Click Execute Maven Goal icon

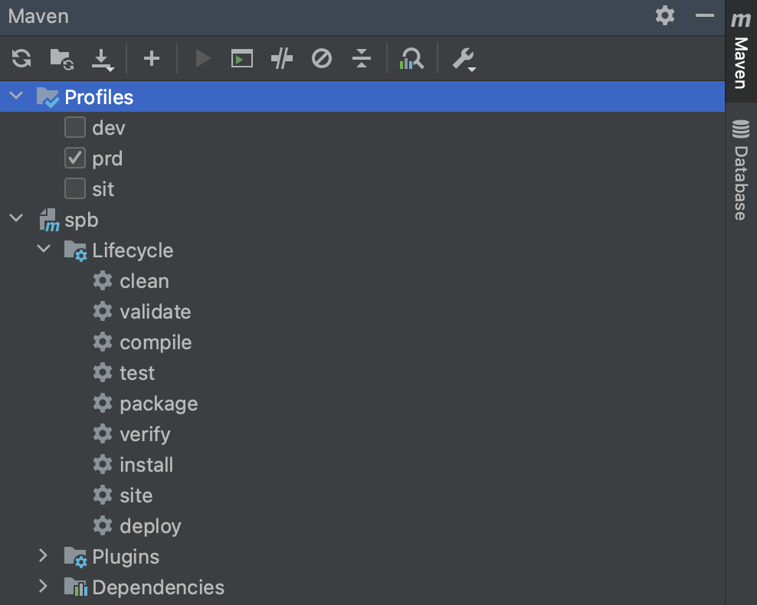pos(242,58)
